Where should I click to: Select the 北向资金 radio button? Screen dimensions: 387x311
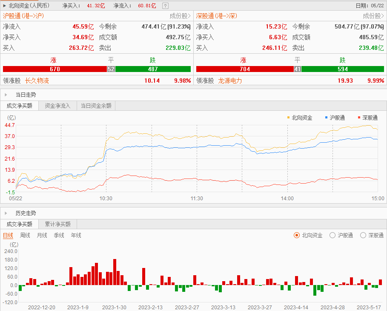(297, 235)
